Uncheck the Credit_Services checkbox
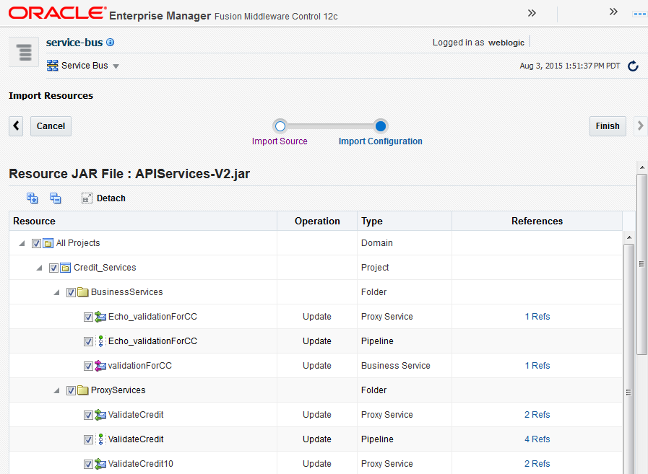 [x=53, y=268]
